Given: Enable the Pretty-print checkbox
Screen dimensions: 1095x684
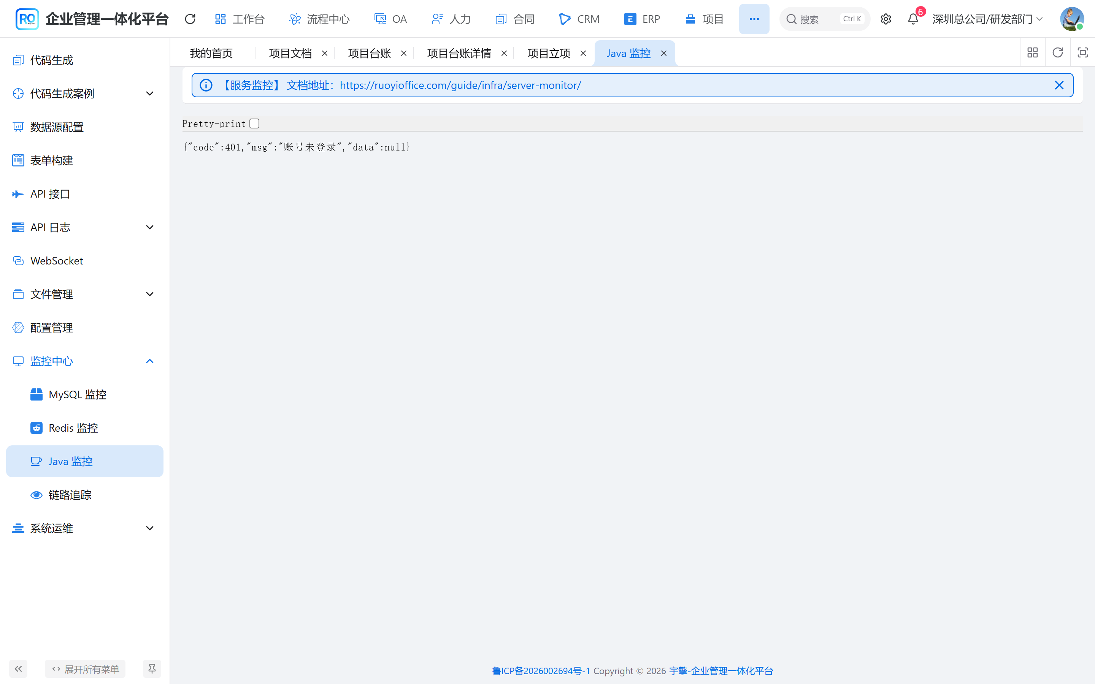Looking at the screenshot, I should [254, 123].
